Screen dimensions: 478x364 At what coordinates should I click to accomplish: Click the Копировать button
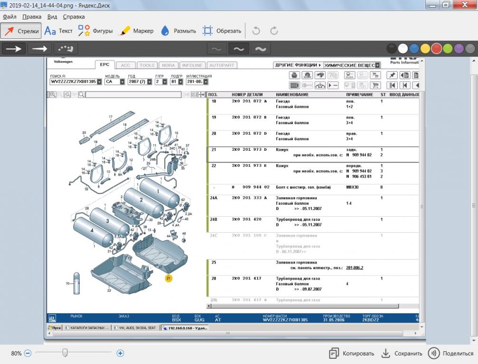point(351,354)
